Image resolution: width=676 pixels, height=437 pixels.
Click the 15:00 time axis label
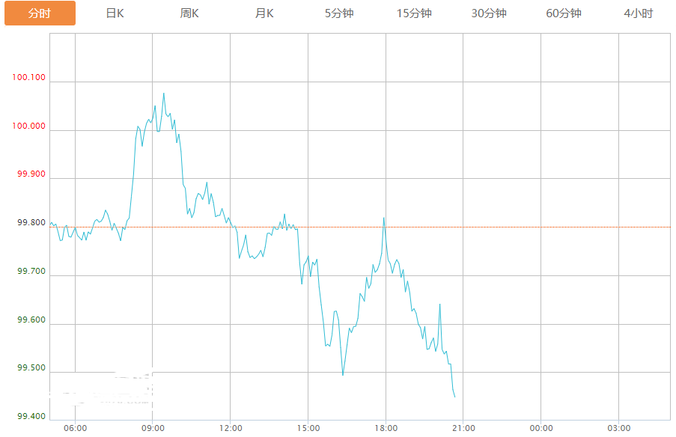point(308,428)
